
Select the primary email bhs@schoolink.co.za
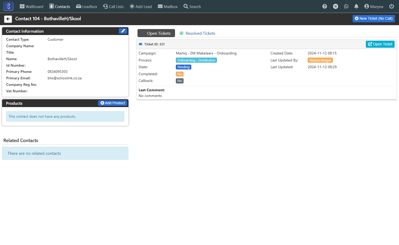(64, 78)
